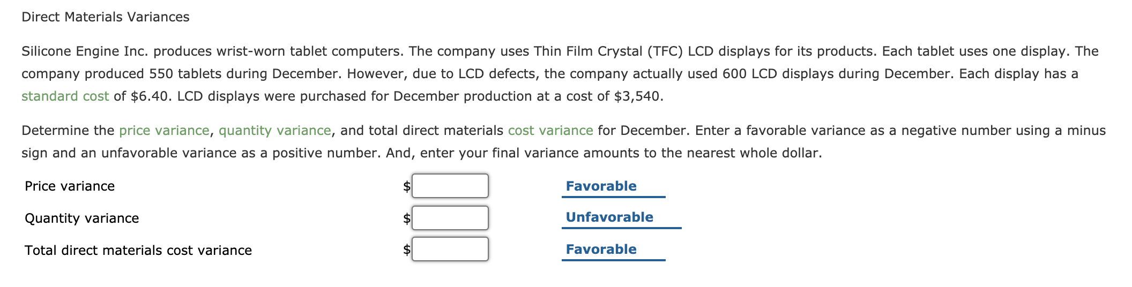Click the 'price variance' glossary link
This screenshot has height=287, width=1132.
pos(164,131)
